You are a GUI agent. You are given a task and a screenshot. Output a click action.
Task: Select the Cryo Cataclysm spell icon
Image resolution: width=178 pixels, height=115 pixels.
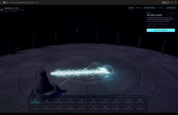pyautogui.click(x=47, y=101)
